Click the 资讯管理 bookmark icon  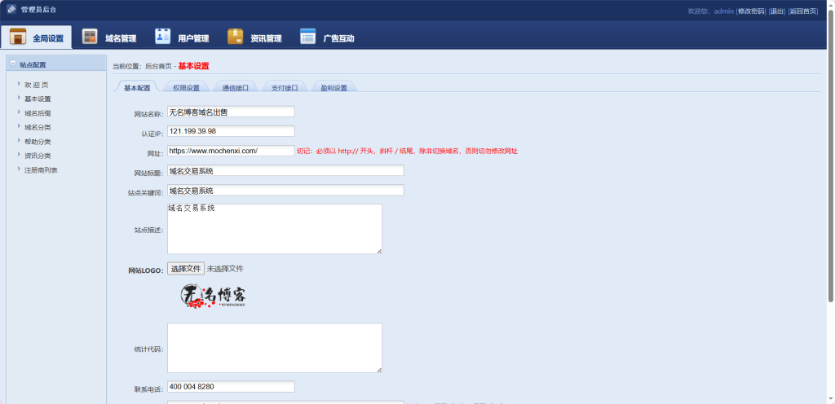236,37
